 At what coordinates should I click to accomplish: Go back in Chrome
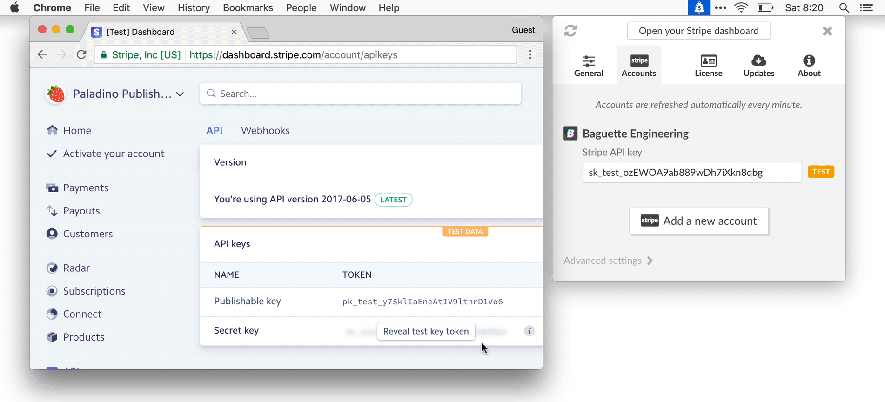coord(42,54)
